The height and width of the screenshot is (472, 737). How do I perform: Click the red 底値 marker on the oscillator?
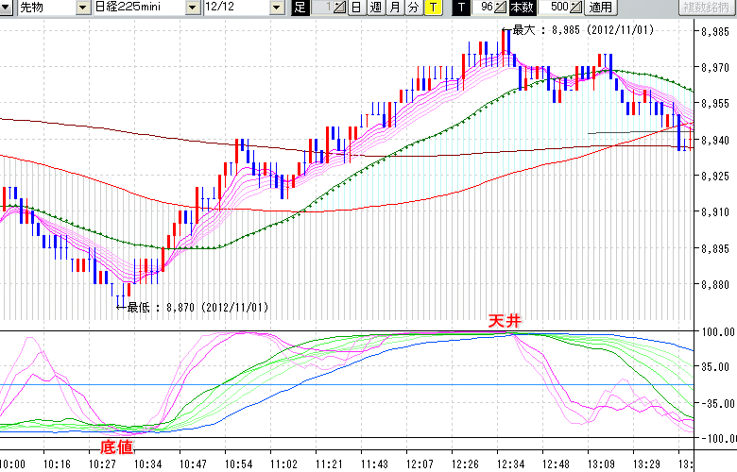point(116,445)
